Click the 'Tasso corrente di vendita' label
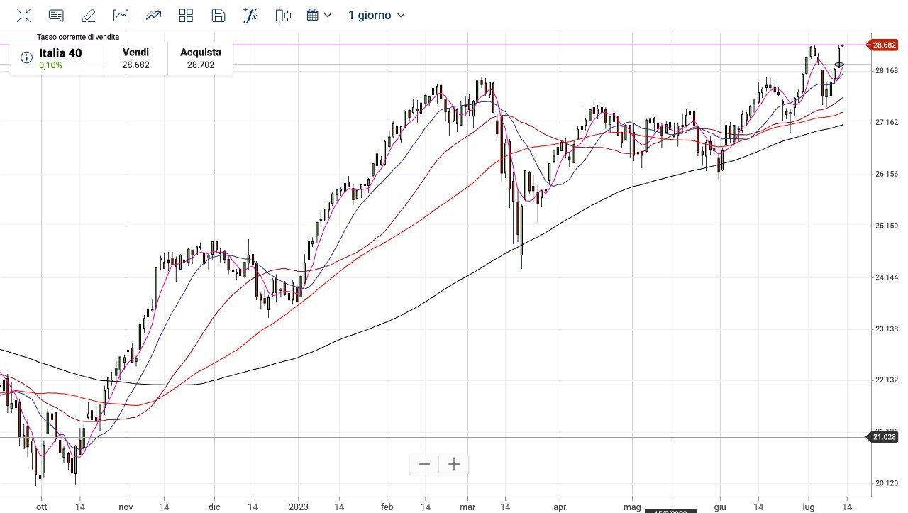The width and height of the screenshot is (908, 513). [x=78, y=37]
